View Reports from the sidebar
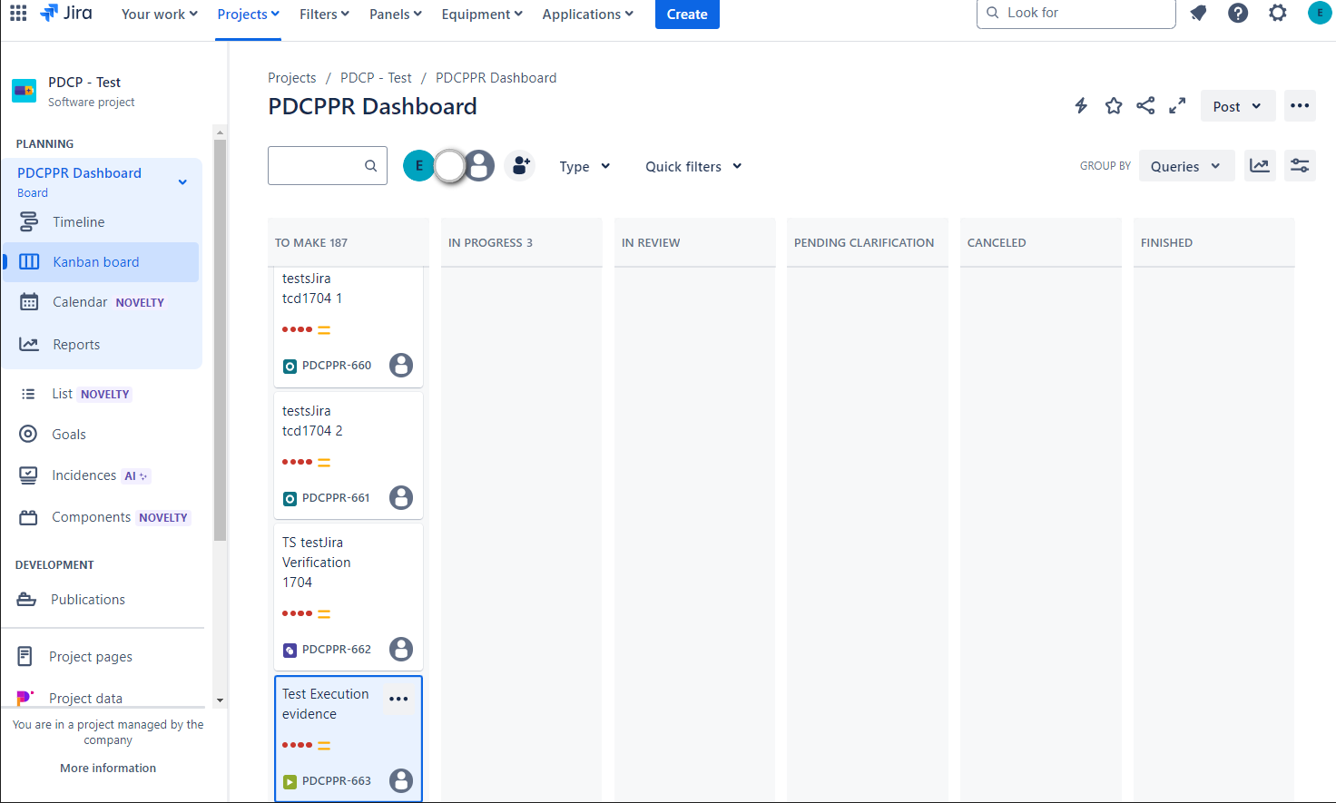Screen dimensions: 1336x803 (x=77, y=344)
